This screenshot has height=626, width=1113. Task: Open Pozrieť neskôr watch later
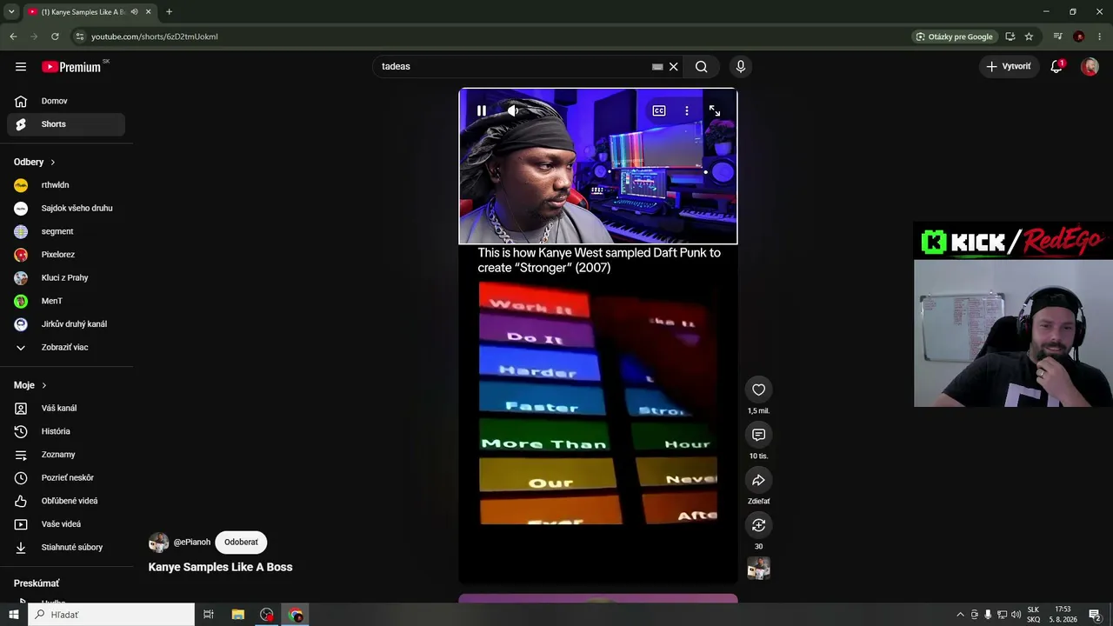[66, 478]
